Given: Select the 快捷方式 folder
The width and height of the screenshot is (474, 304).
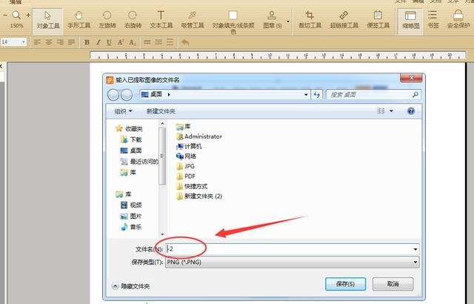Looking at the screenshot, I should click(x=192, y=186).
